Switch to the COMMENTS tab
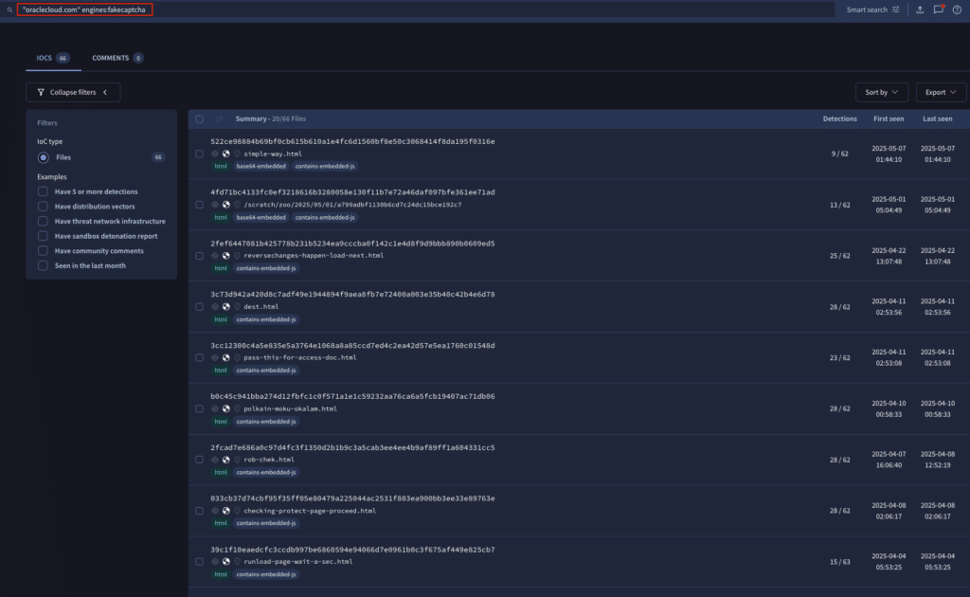This screenshot has width=970, height=597. point(110,58)
